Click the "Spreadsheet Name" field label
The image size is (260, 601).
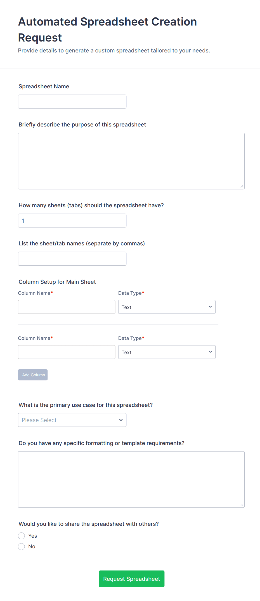[x=44, y=86]
